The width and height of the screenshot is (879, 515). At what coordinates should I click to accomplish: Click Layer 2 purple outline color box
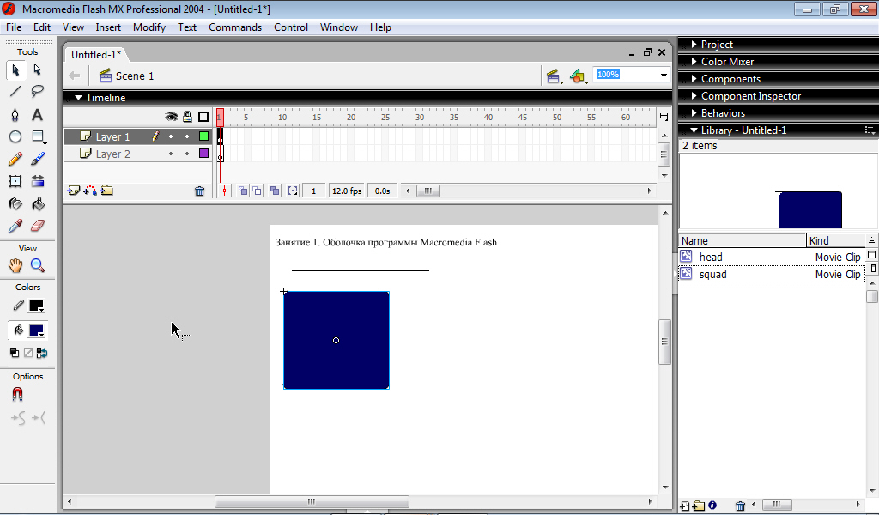[x=204, y=153]
